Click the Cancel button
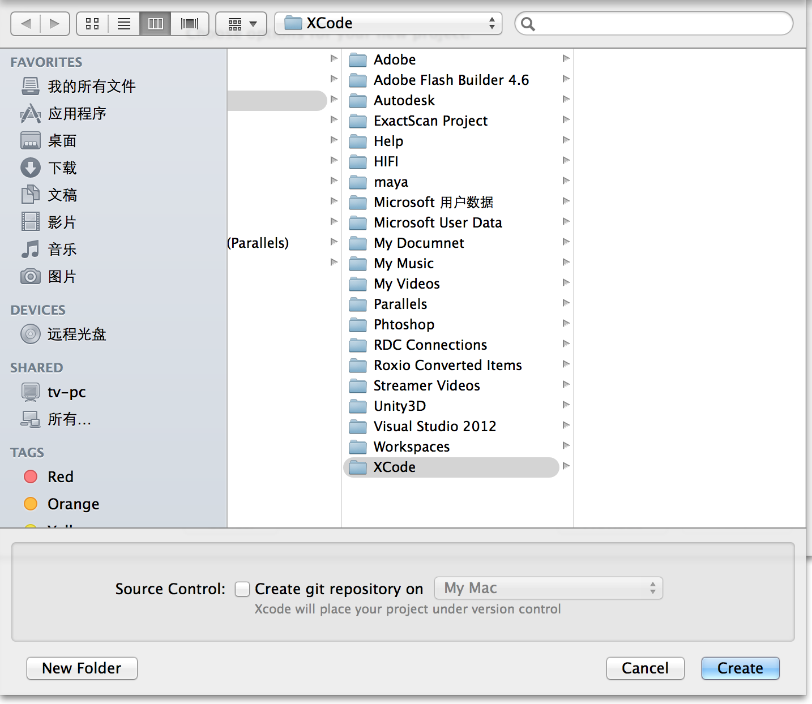This screenshot has height=704, width=812. click(x=646, y=668)
